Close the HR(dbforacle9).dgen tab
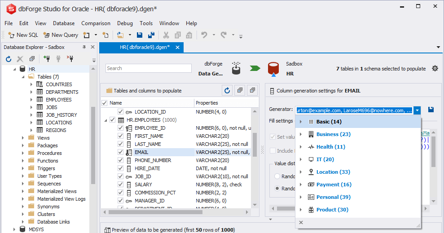Image resolution: width=444 pixels, height=233 pixels. tap(177, 47)
